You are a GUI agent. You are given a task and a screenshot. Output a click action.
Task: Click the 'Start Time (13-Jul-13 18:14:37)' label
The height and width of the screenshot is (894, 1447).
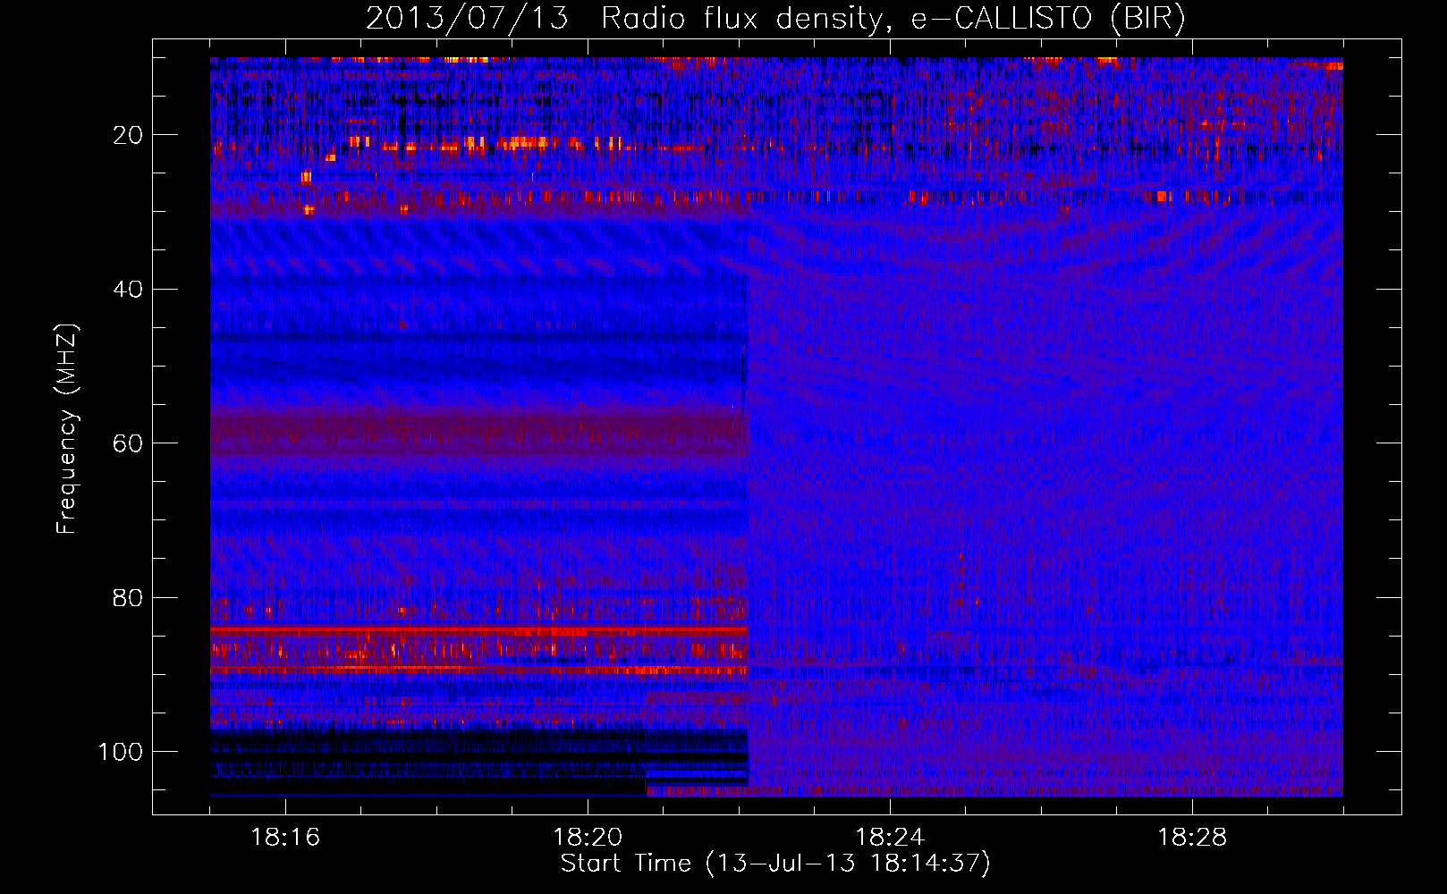click(775, 864)
